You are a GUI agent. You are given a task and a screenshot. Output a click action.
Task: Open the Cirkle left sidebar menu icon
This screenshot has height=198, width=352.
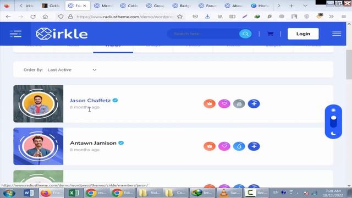pos(15,34)
